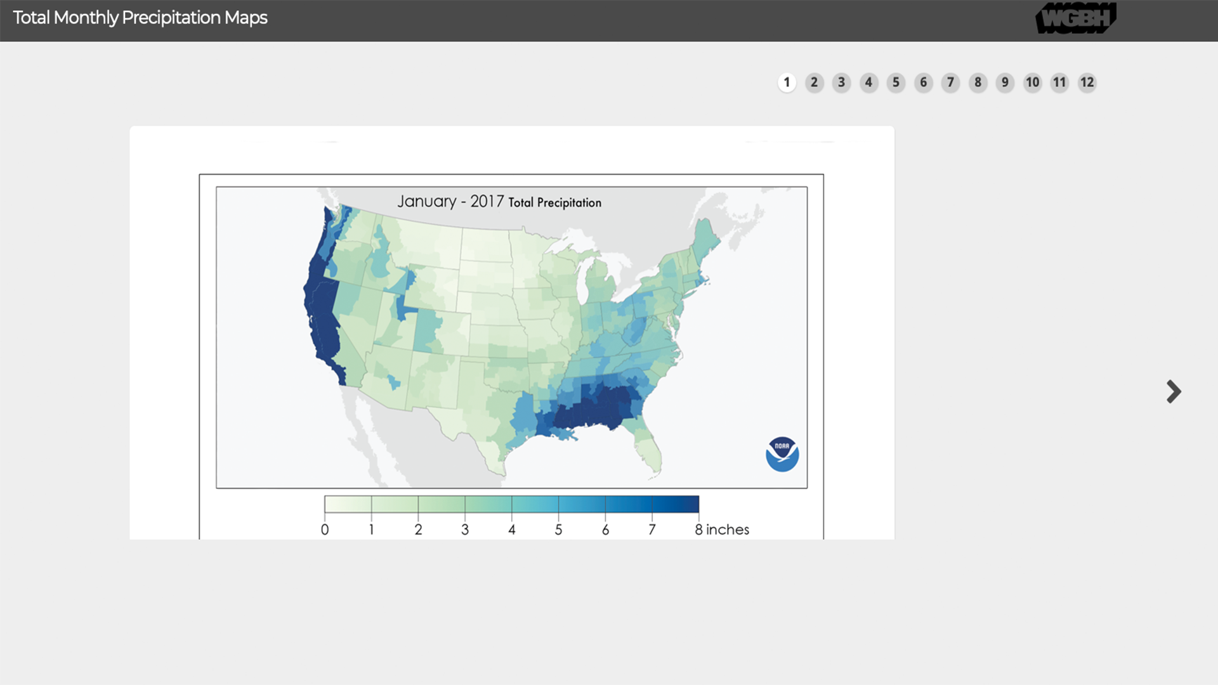Show map number 7

tap(950, 82)
